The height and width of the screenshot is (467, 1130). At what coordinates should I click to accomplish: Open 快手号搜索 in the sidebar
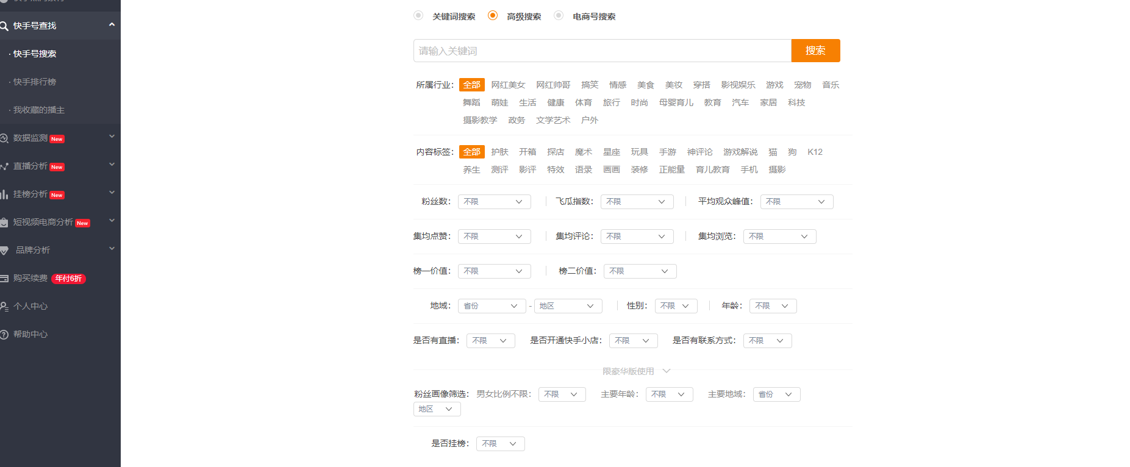(x=35, y=54)
